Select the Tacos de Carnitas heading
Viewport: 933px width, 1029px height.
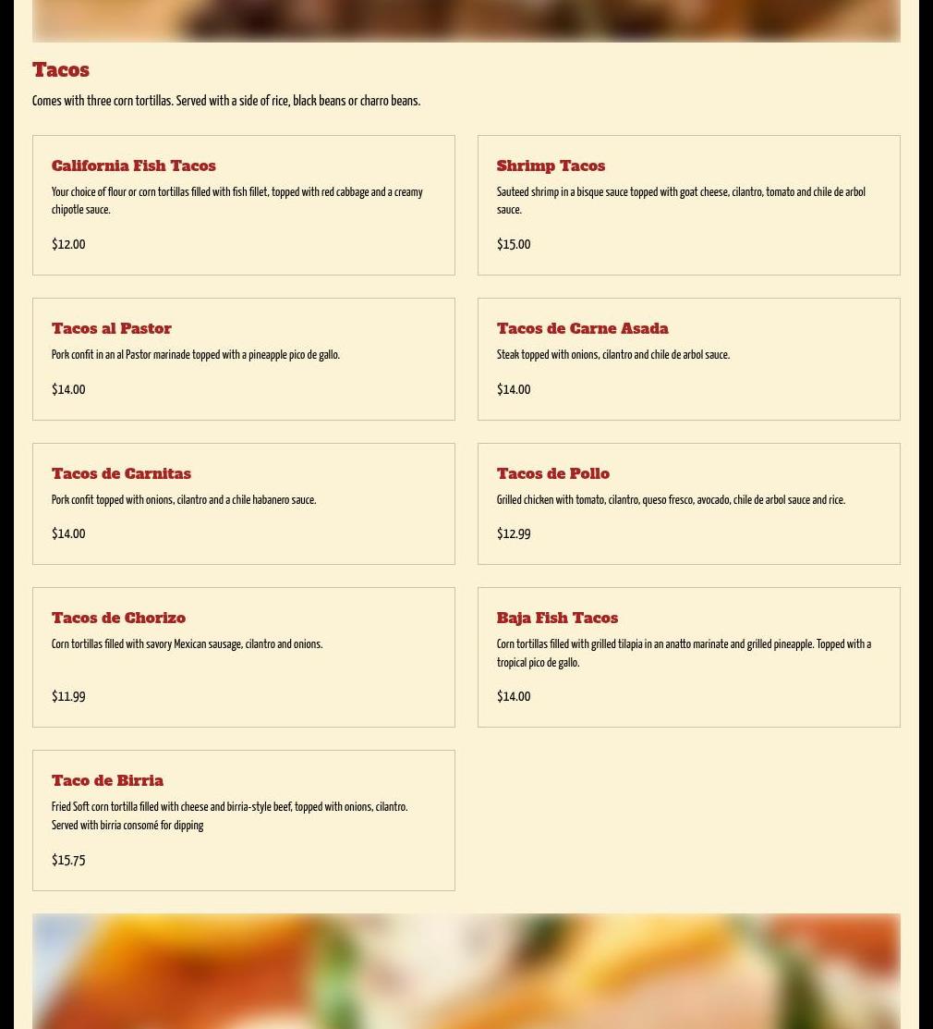click(x=121, y=473)
